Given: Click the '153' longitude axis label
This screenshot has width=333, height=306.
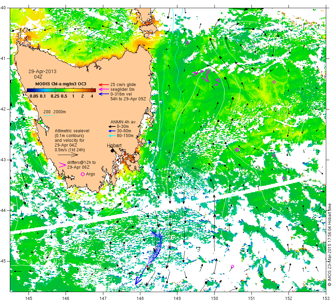Looking at the screenshot, I should point(326,299).
